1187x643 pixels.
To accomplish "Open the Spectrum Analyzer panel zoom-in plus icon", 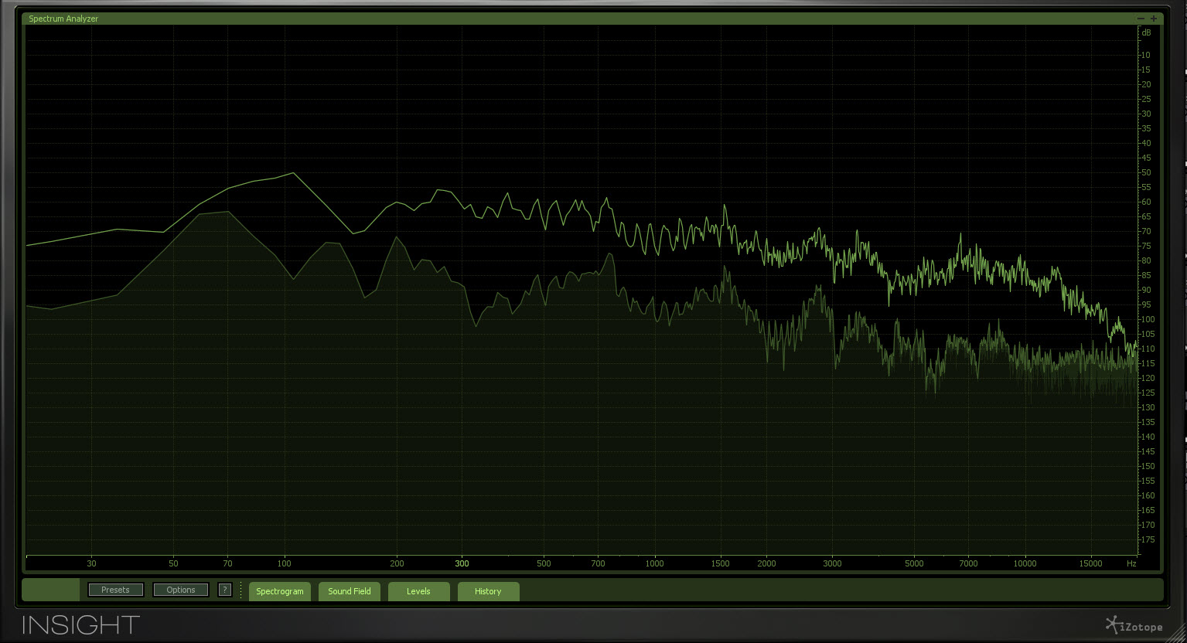I will [1155, 18].
